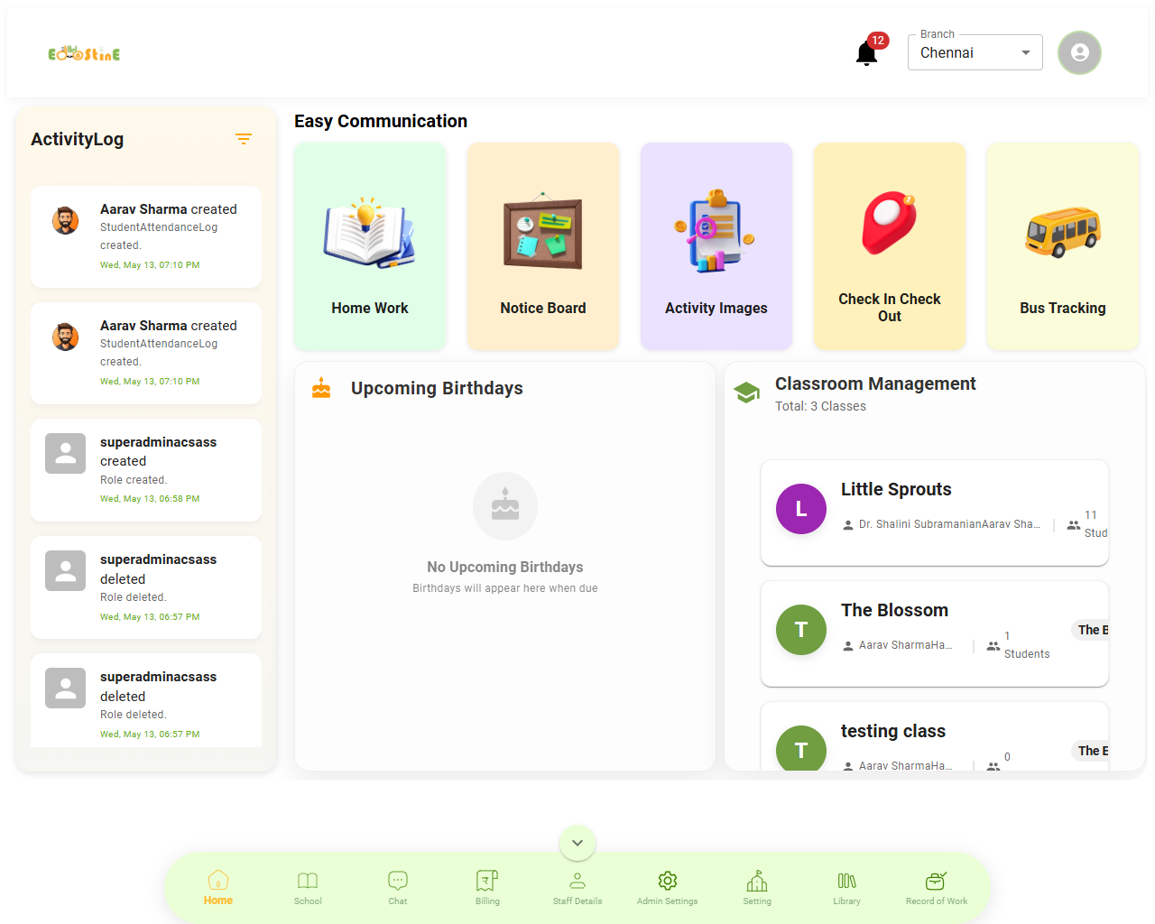The image size is (1155, 924).
Task: Open the Home Work card
Action: 370,245
